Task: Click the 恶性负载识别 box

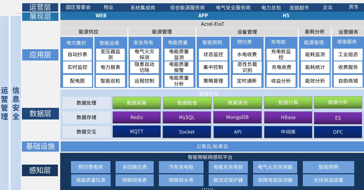Action: (x=247, y=67)
